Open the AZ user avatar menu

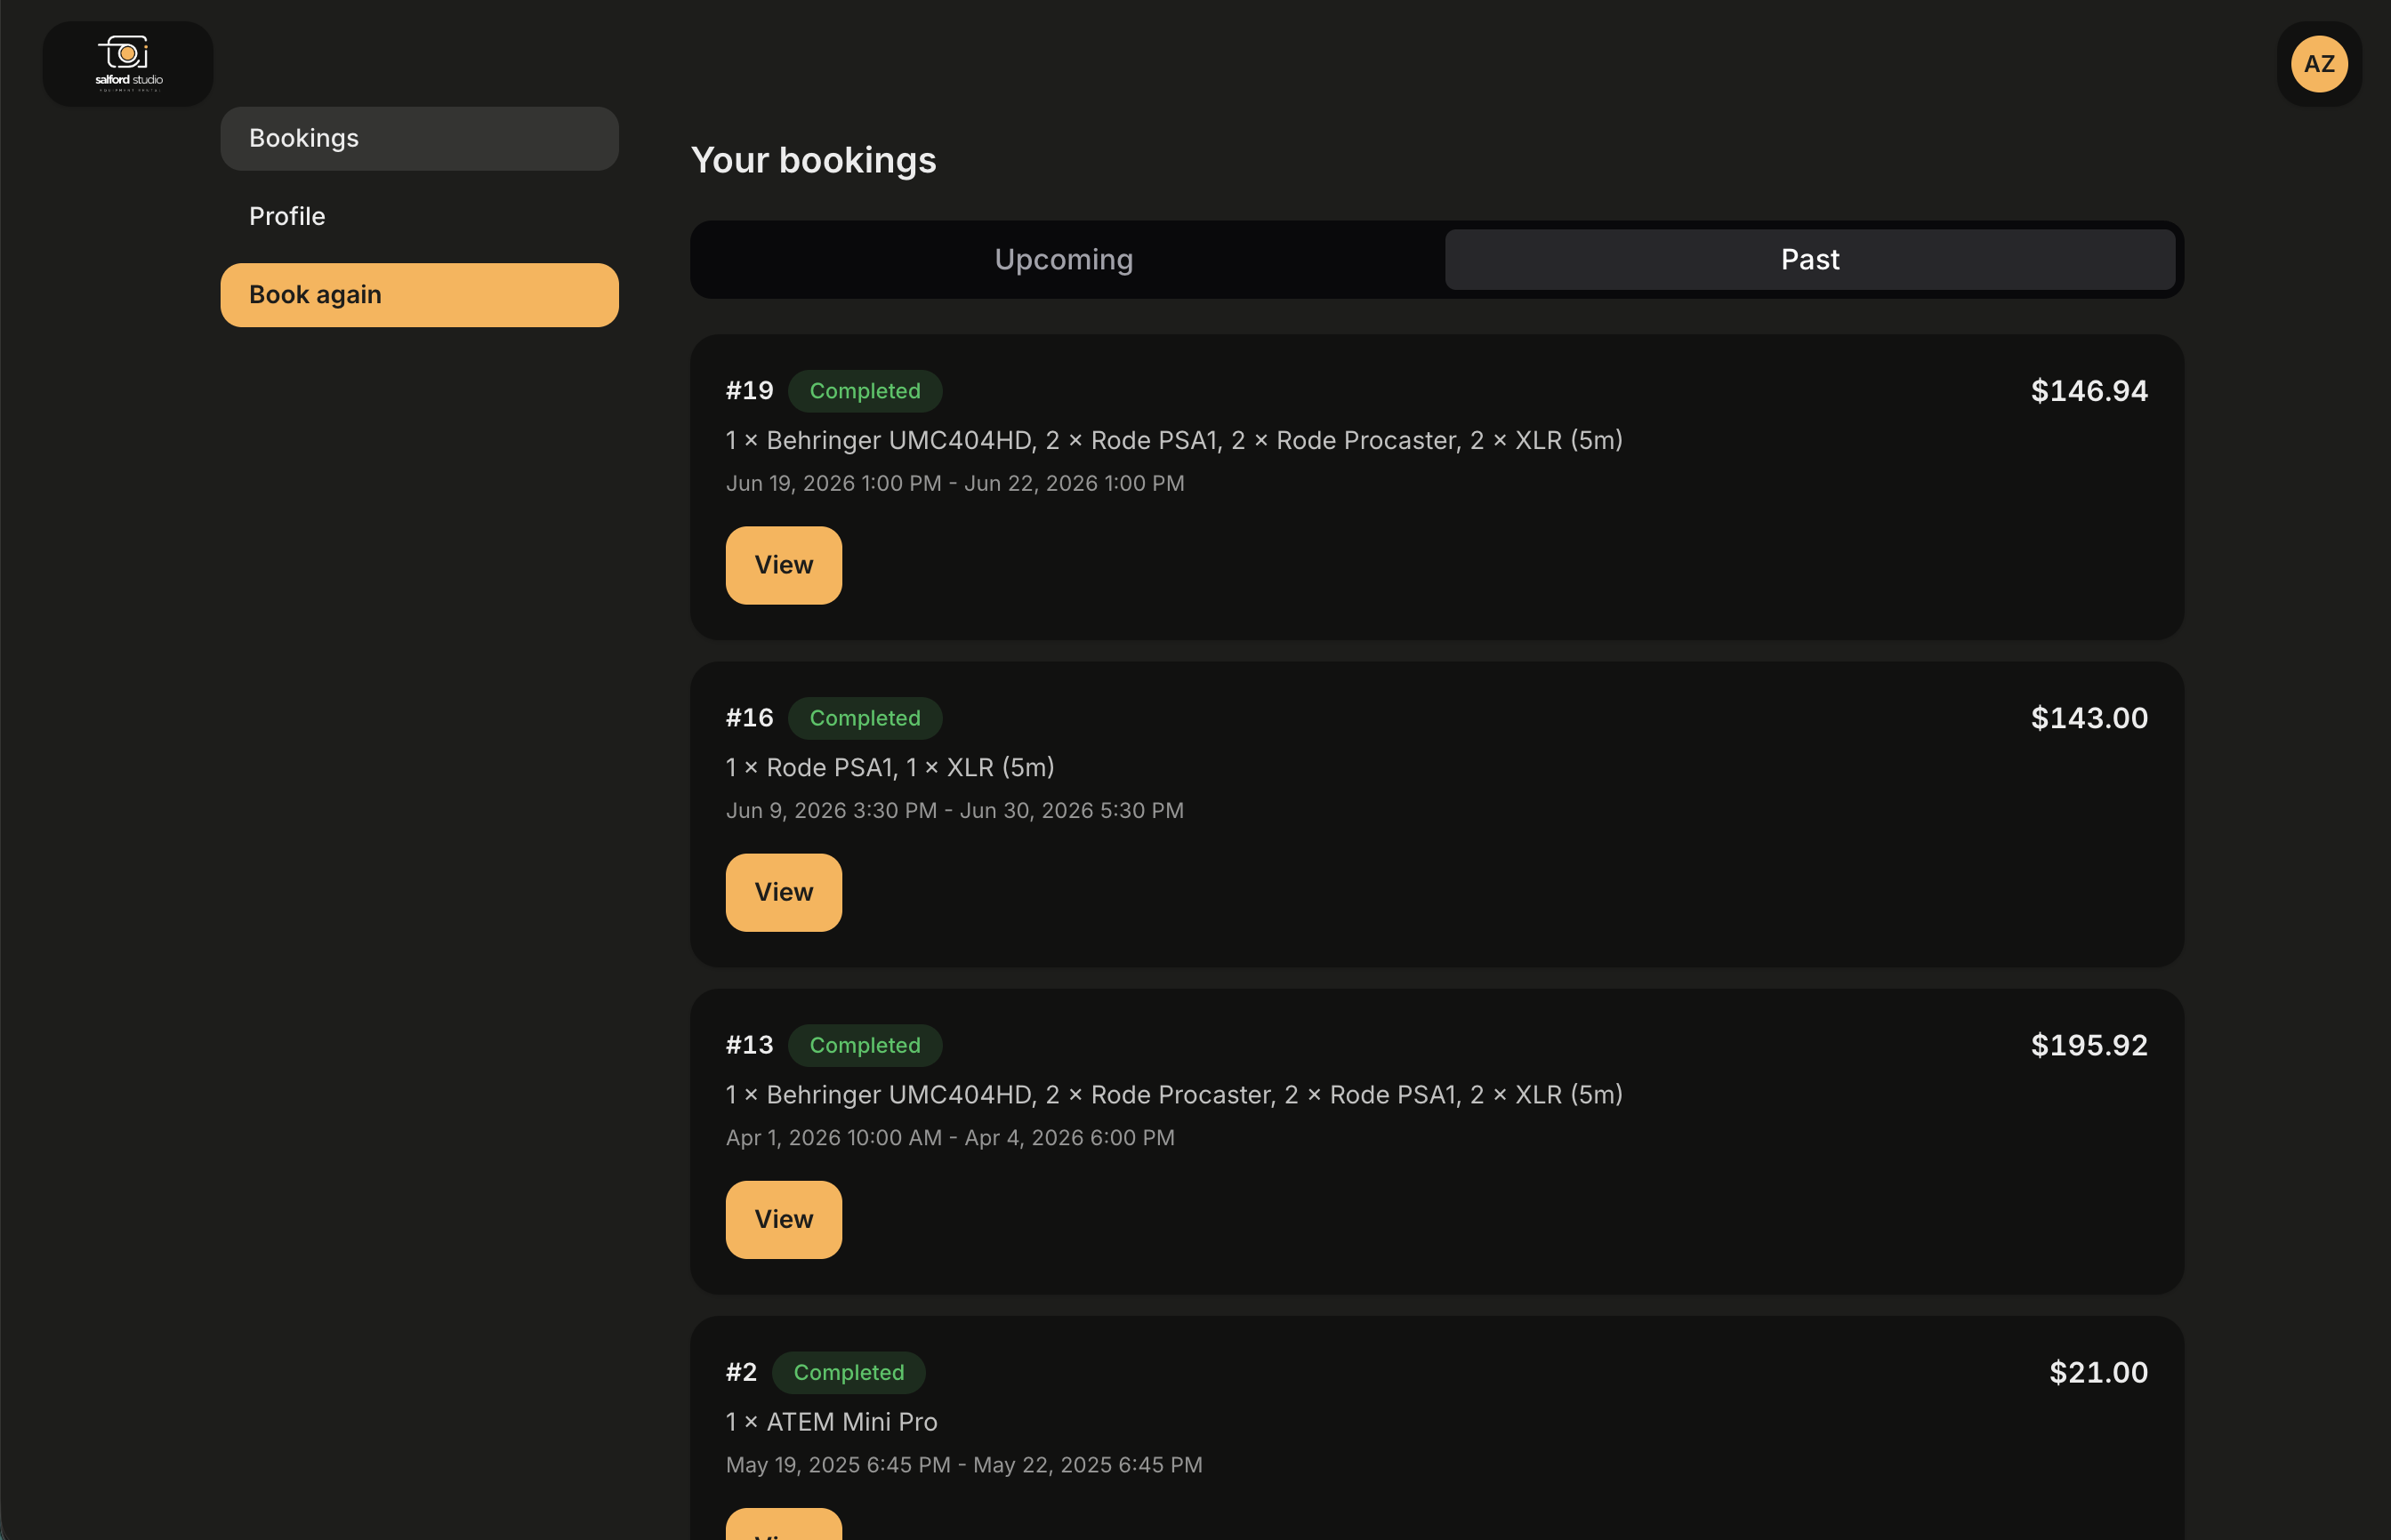(2319, 64)
